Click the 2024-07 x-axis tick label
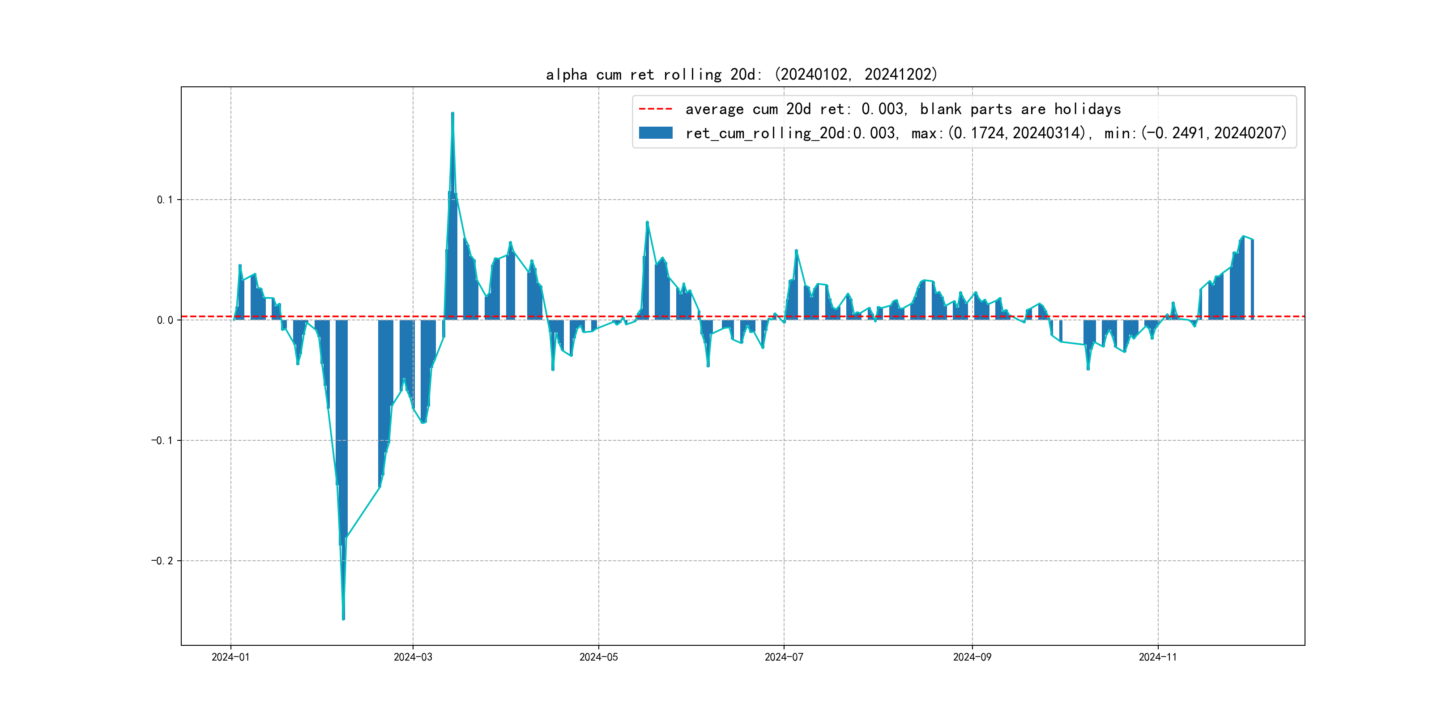The width and height of the screenshot is (1450, 725). click(784, 657)
